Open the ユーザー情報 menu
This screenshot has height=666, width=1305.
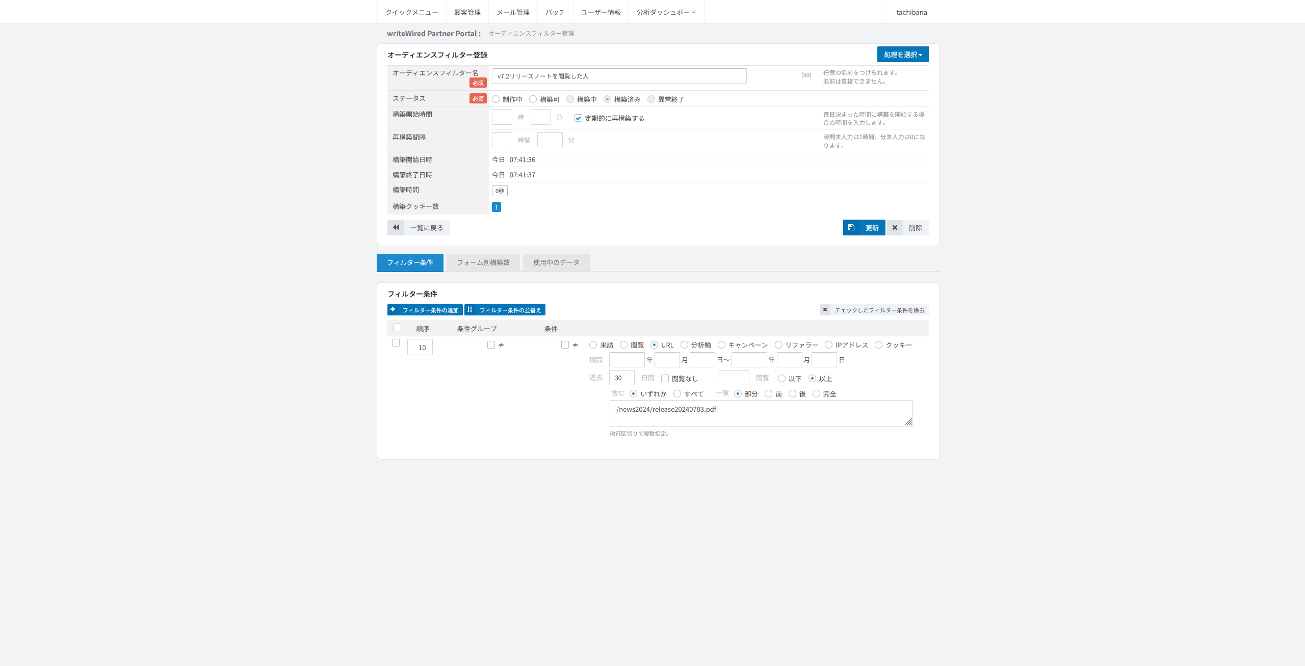tap(601, 12)
